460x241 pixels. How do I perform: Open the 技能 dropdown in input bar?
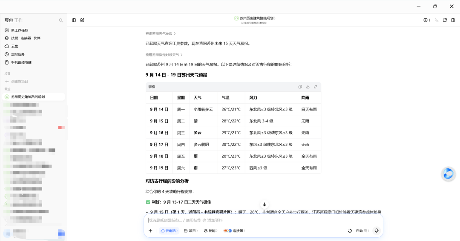tap(211, 231)
